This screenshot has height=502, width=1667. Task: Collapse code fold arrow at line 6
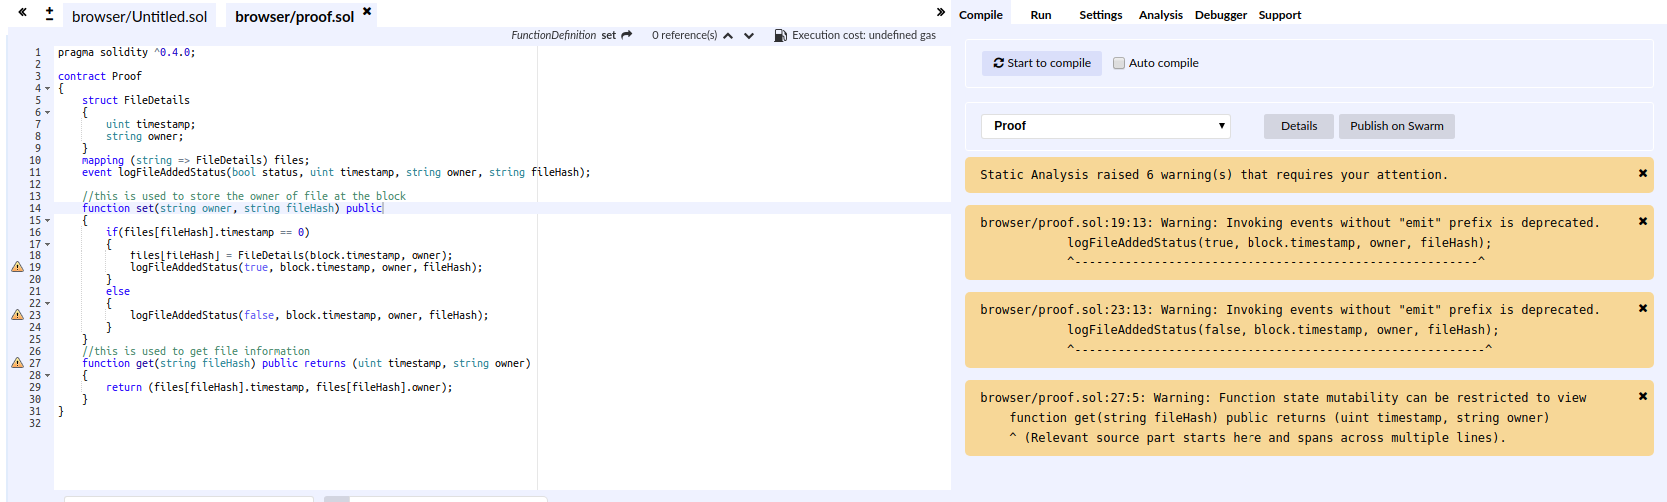pyautogui.click(x=47, y=112)
